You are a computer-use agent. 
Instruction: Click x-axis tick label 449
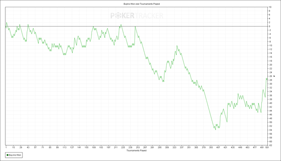click(240, 147)
